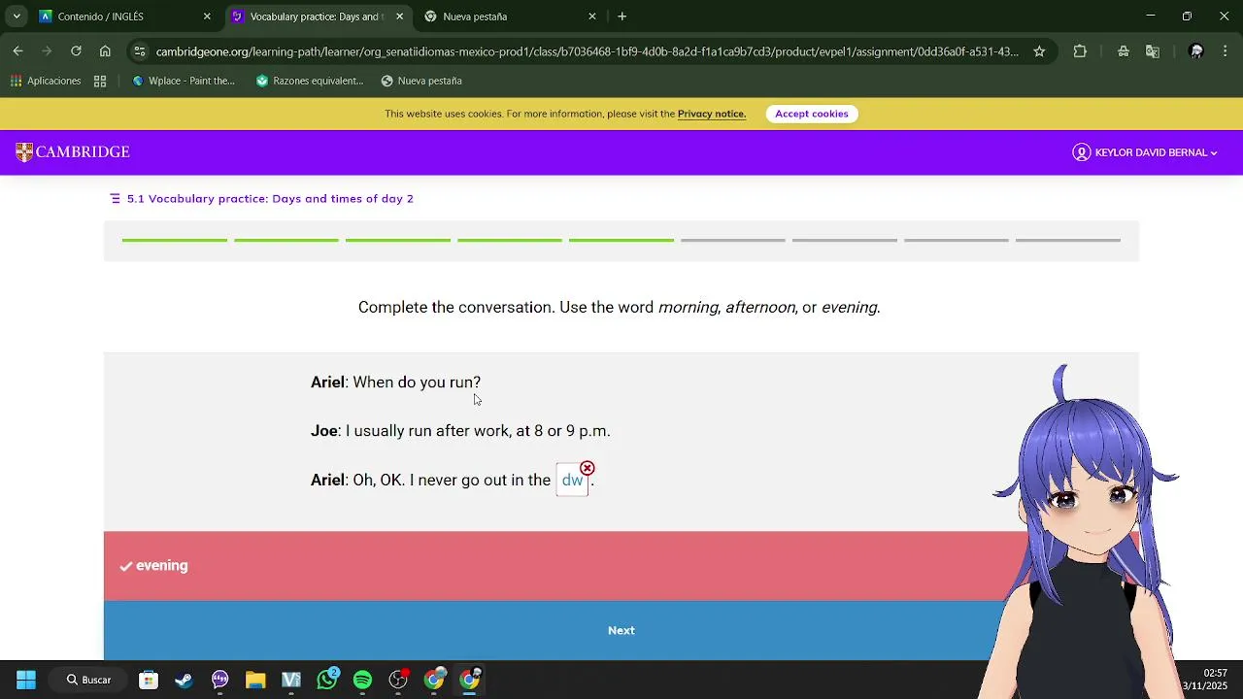Open the Windows Start menu
The width and height of the screenshot is (1243, 699).
click(x=26, y=680)
